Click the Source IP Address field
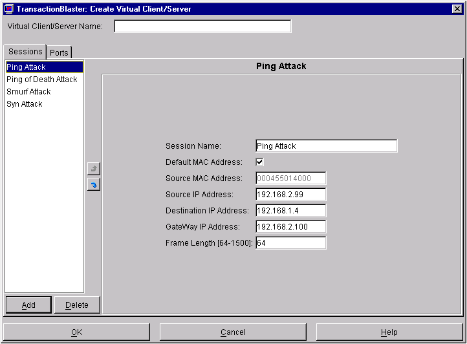This screenshot has width=467, height=344. pos(291,195)
